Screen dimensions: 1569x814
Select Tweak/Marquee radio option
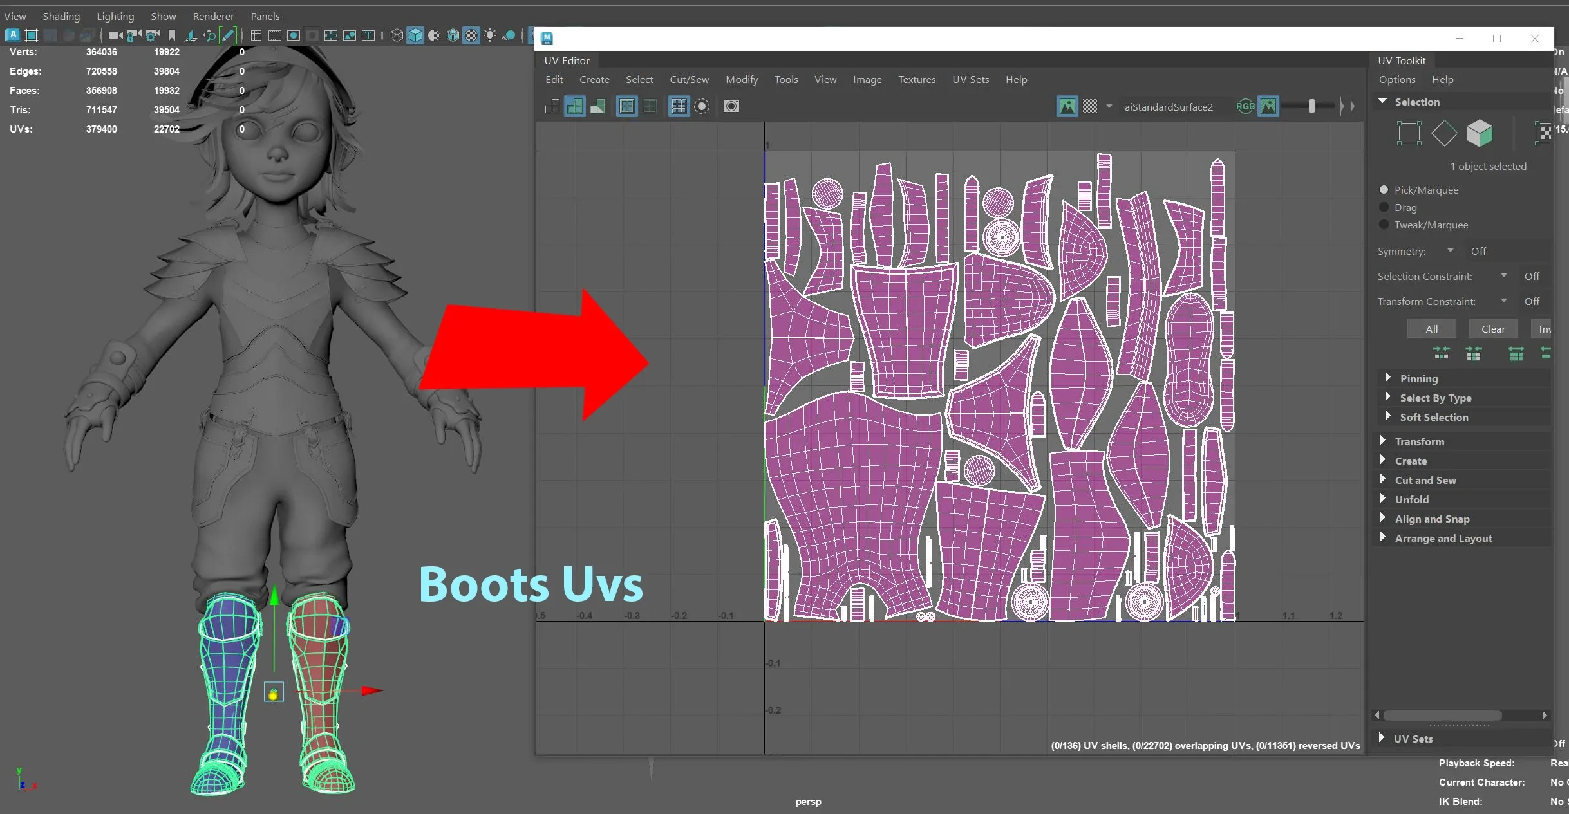tap(1384, 225)
